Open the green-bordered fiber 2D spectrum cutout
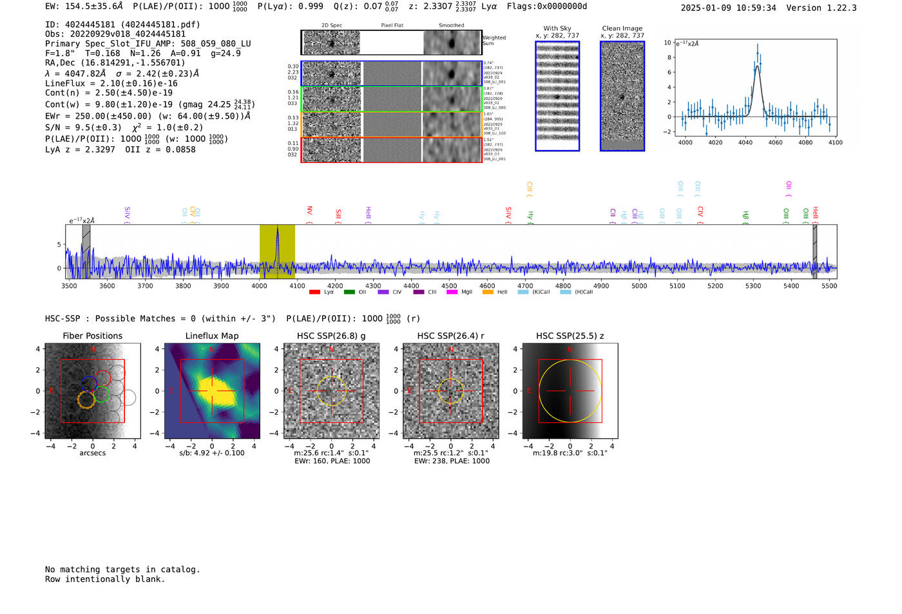This screenshot has height=614, width=902. point(332,99)
